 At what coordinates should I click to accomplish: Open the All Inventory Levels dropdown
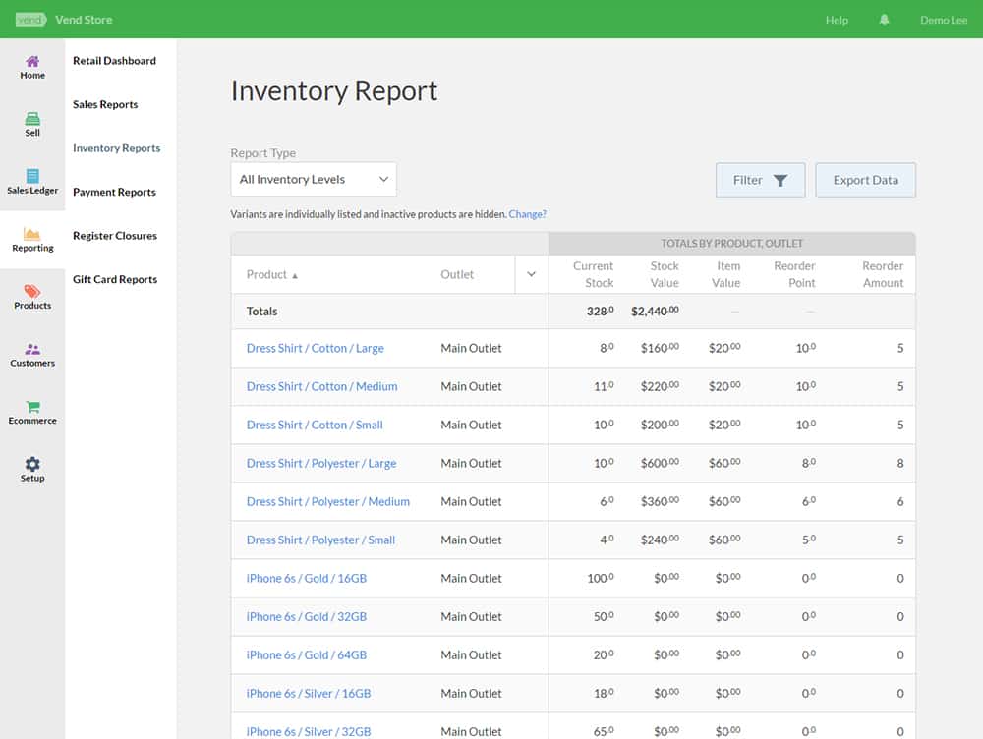click(313, 179)
